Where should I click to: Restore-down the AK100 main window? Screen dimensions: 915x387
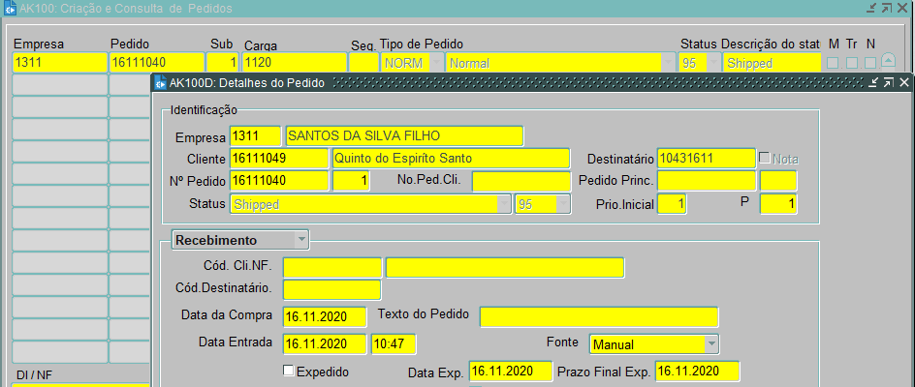click(872, 8)
